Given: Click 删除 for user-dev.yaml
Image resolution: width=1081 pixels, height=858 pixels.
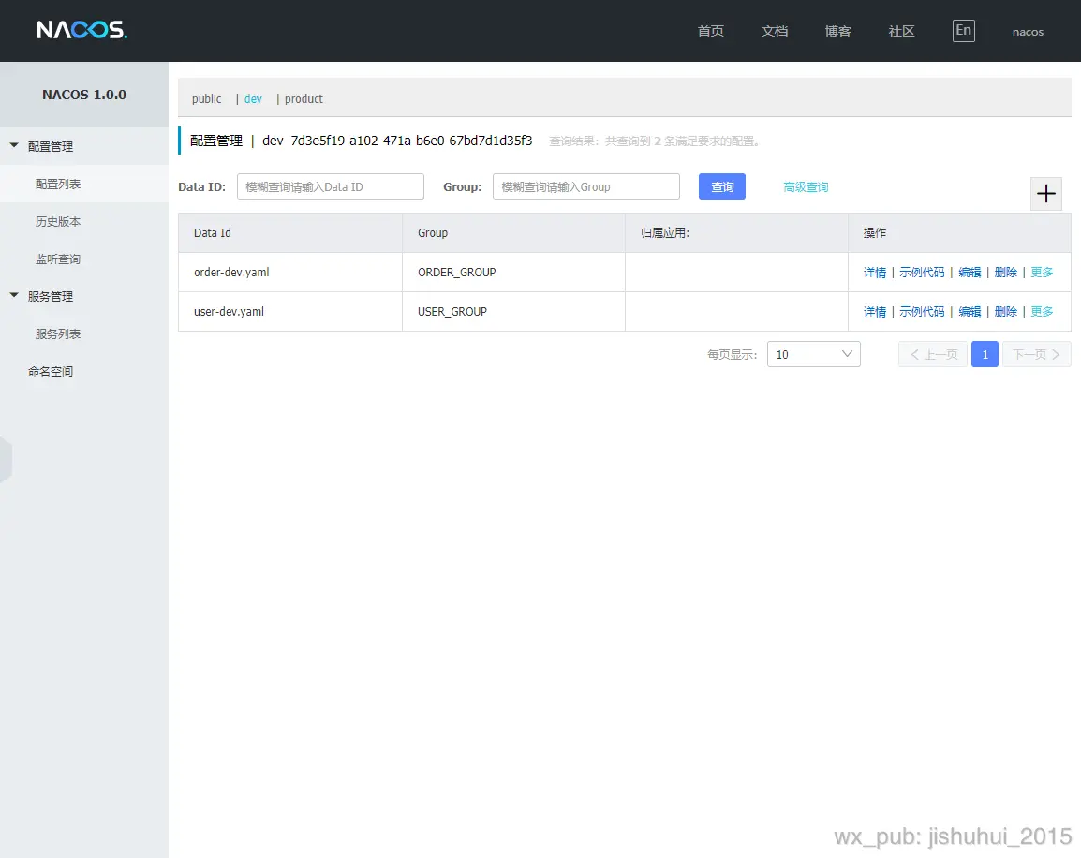Looking at the screenshot, I should [1005, 312].
